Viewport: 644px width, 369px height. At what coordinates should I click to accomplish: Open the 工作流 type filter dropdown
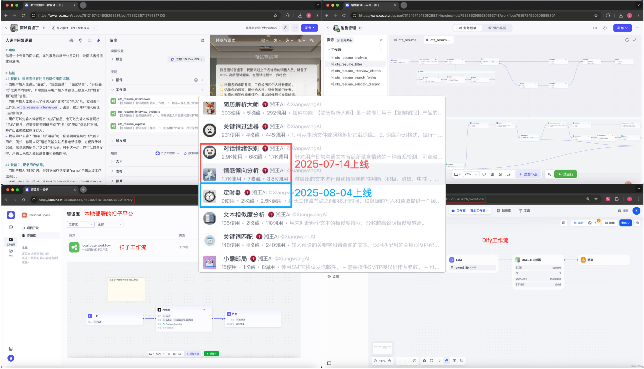[81, 224]
